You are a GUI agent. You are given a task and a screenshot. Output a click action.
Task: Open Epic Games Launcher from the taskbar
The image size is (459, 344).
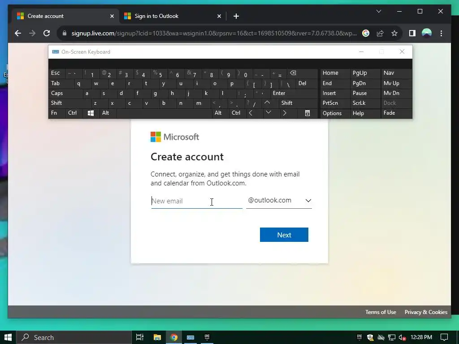coord(207,337)
